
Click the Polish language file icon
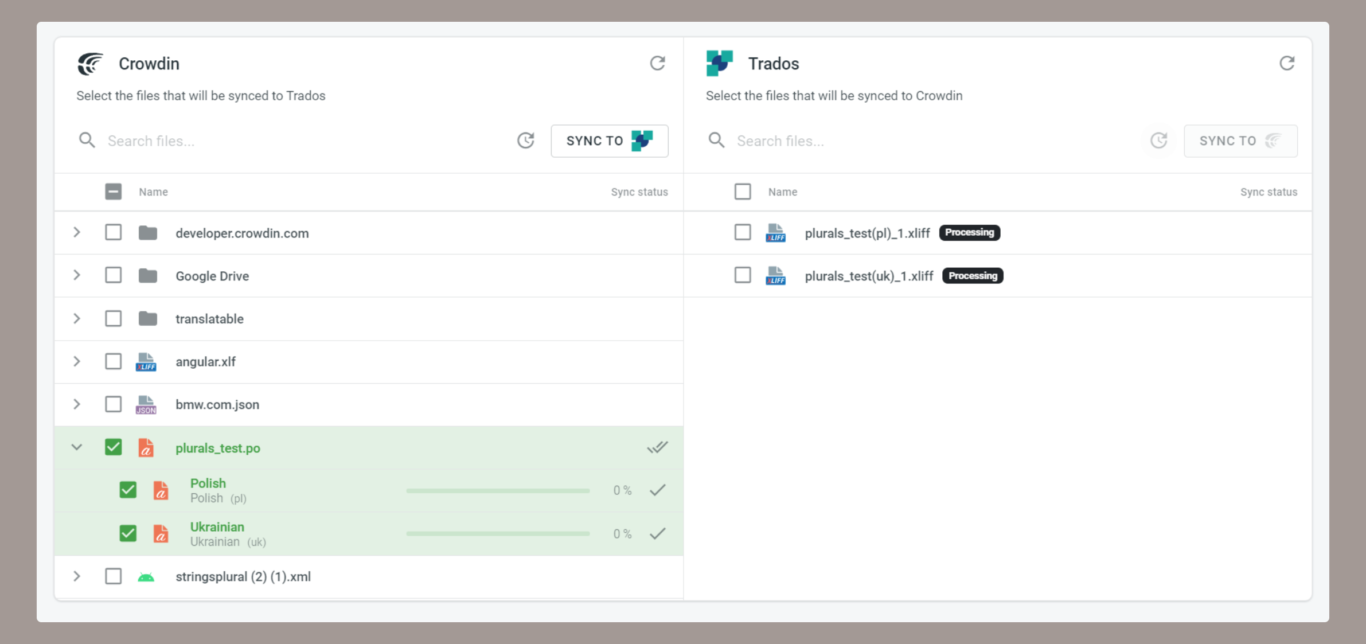161,490
